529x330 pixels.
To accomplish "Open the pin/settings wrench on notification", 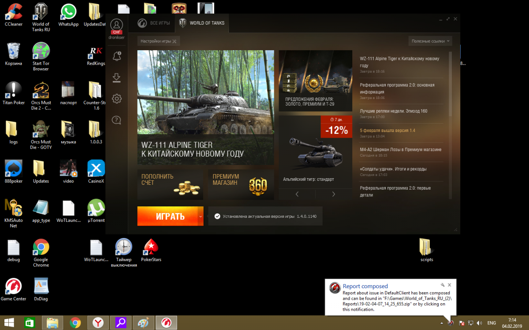I will click(443, 285).
